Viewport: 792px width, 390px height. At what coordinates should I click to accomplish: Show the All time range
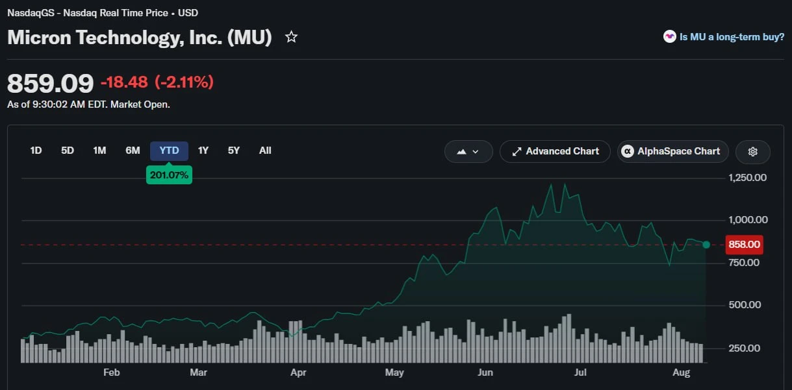[265, 151]
